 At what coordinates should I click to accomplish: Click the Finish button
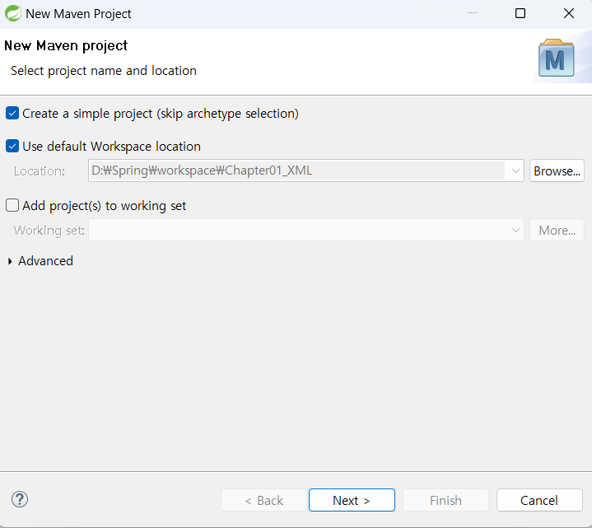click(x=445, y=500)
